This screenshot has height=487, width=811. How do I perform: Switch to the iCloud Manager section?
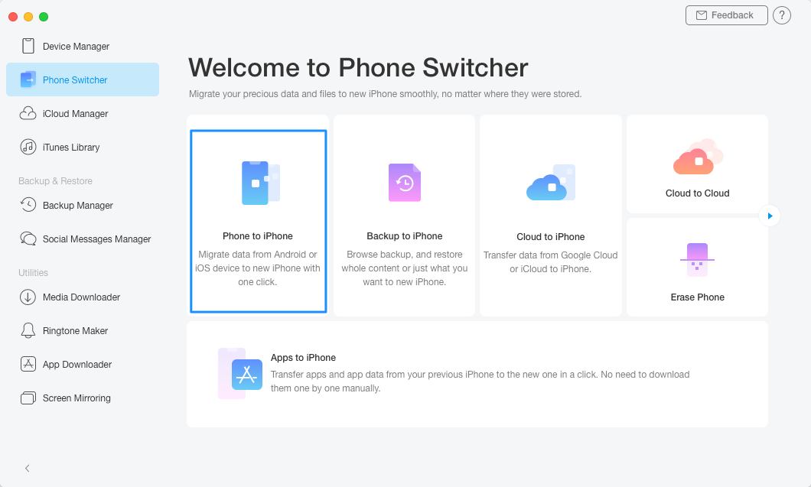click(83, 113)
